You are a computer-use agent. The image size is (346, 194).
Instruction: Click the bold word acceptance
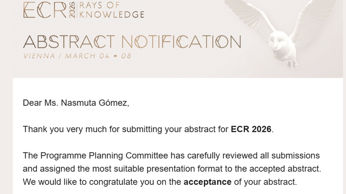[207, 182]
